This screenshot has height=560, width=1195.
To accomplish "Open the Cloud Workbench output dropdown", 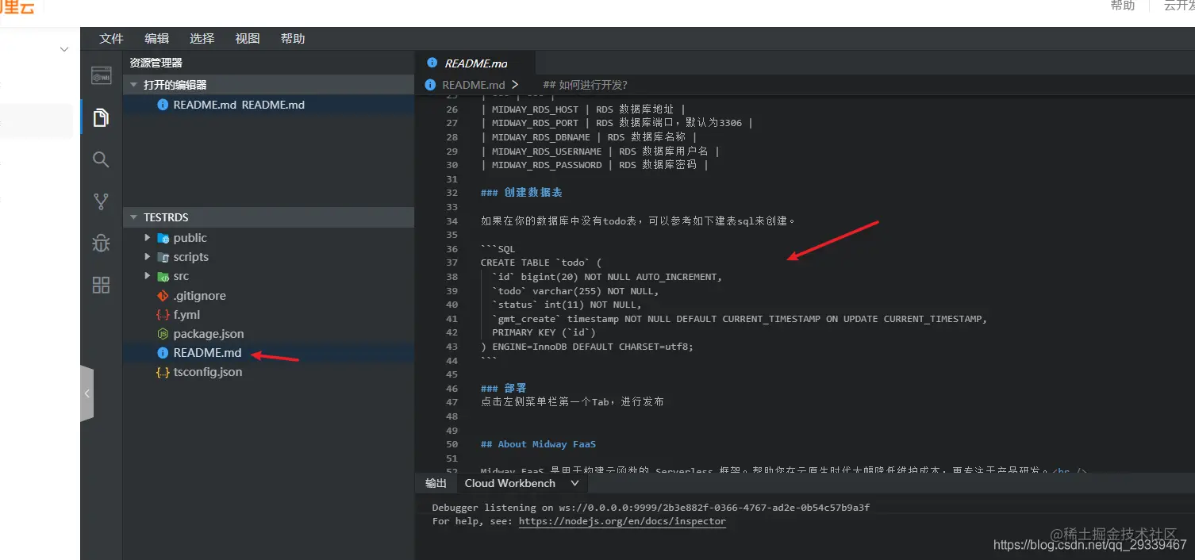I will pyautogui.click(x=523, y=483).
